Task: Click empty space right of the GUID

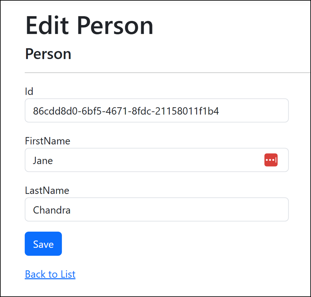Action: click(254, 110)
